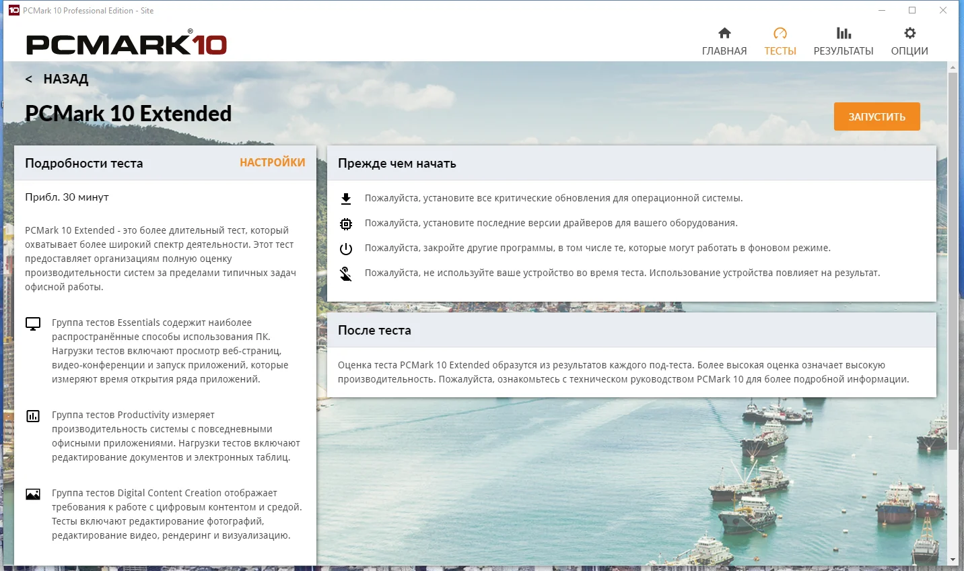Start the test with ЗАПУСТИТЬ button
Image resolution: width=964 pixels, height=571 pixels.
pos(876,116)
